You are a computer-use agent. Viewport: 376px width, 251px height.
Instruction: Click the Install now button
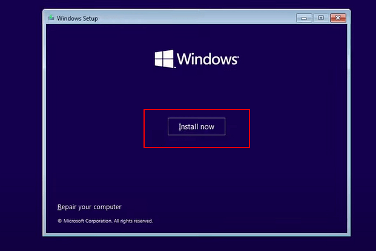[196, 126]
